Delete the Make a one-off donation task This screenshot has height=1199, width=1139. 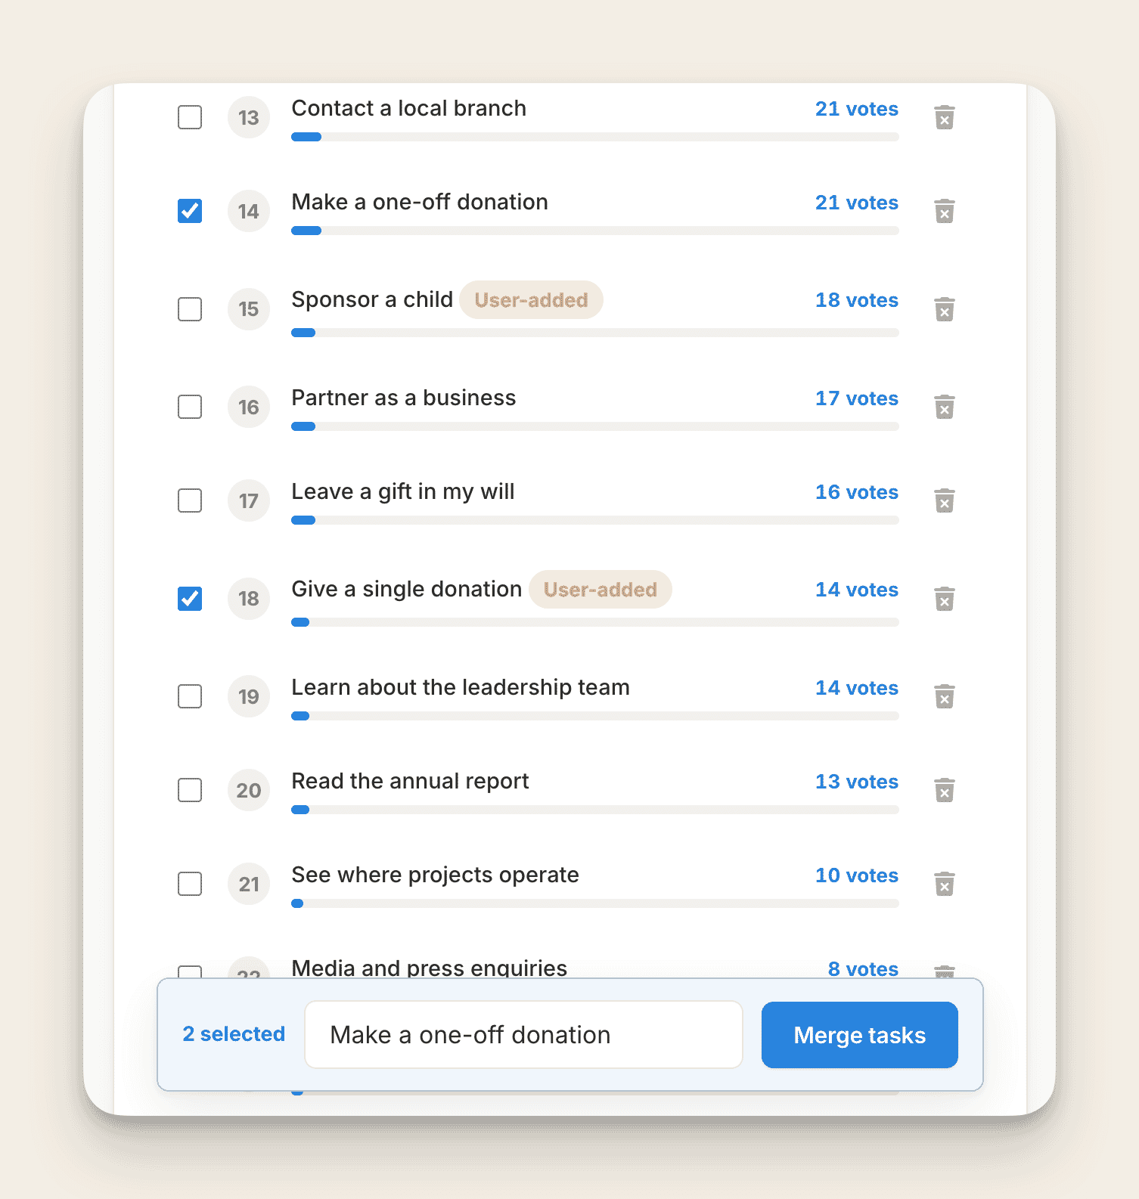(944, 211)
